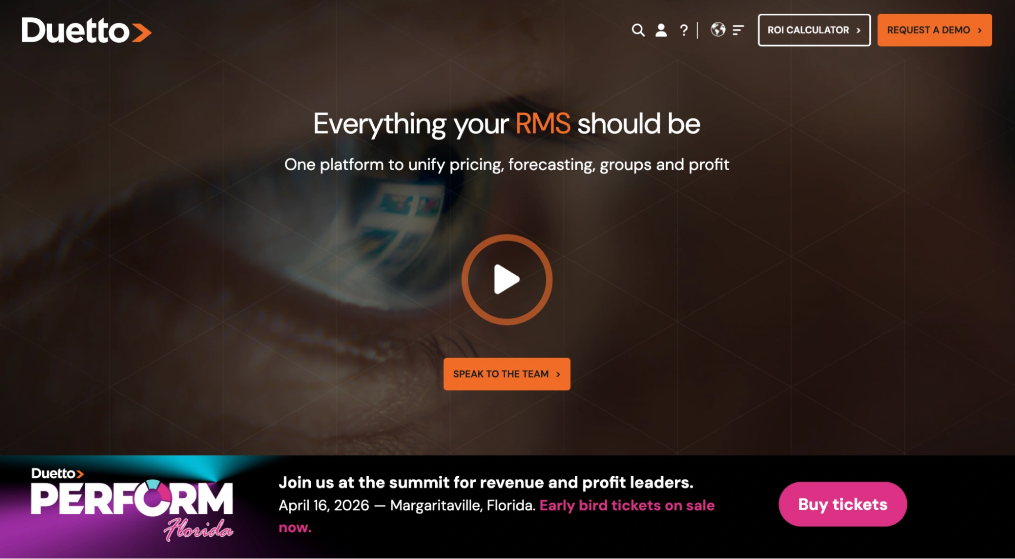Viewport: 1015px width, 559px height.
Task: Click Speak to the Team button
Action: pyautogui.click(x=507, y=374)
